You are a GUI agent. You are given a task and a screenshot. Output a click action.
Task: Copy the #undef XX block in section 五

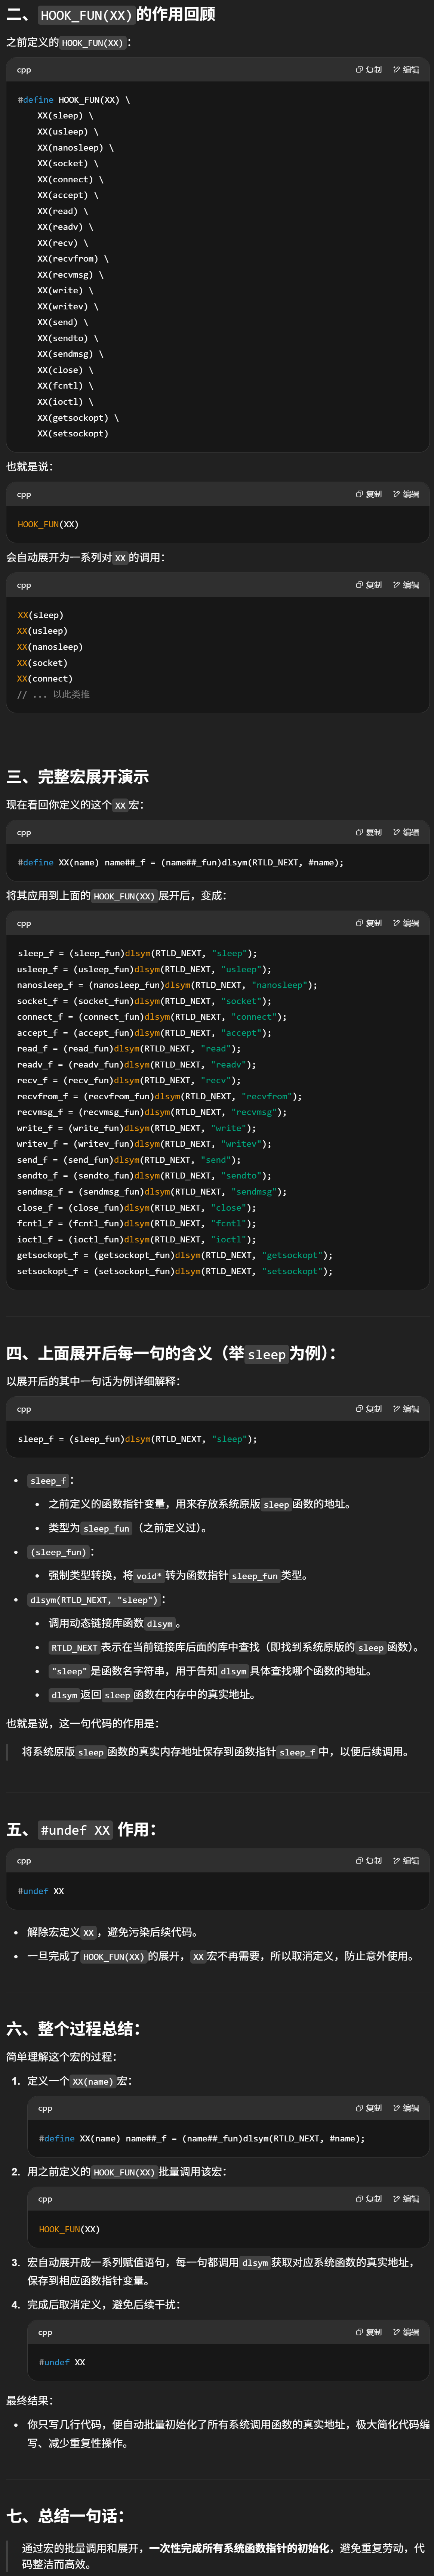coord(369,1861)
